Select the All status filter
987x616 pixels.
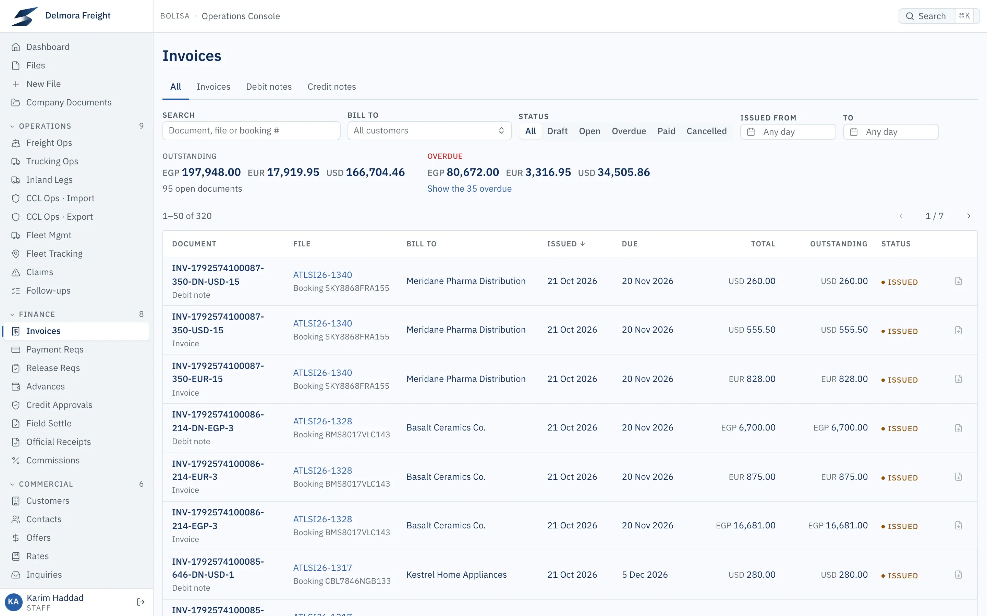click(530, 131)
